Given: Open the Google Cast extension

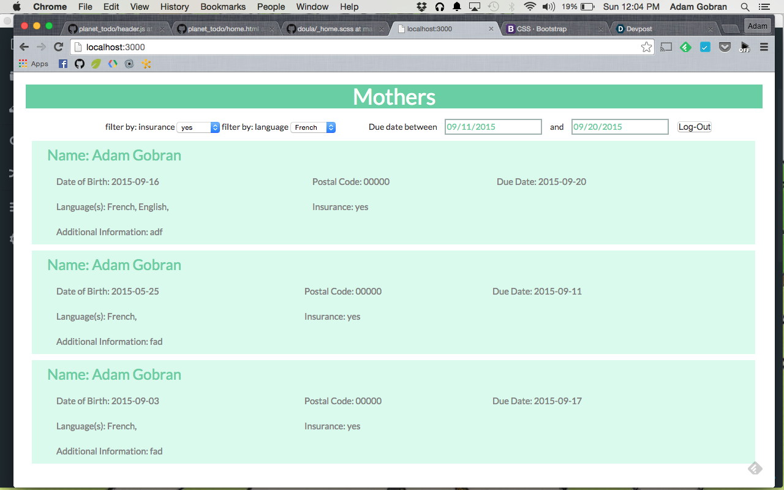Looking at the screenshot, I should pos(666,47).
